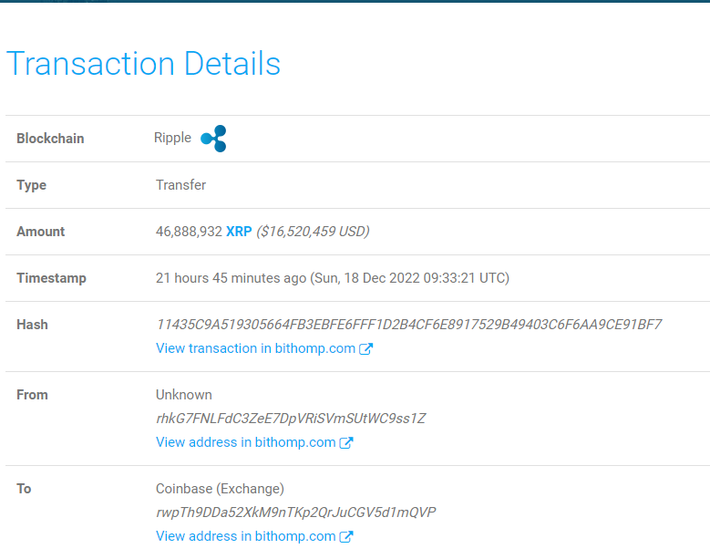Select the transaction hash string

coord(409,325)
